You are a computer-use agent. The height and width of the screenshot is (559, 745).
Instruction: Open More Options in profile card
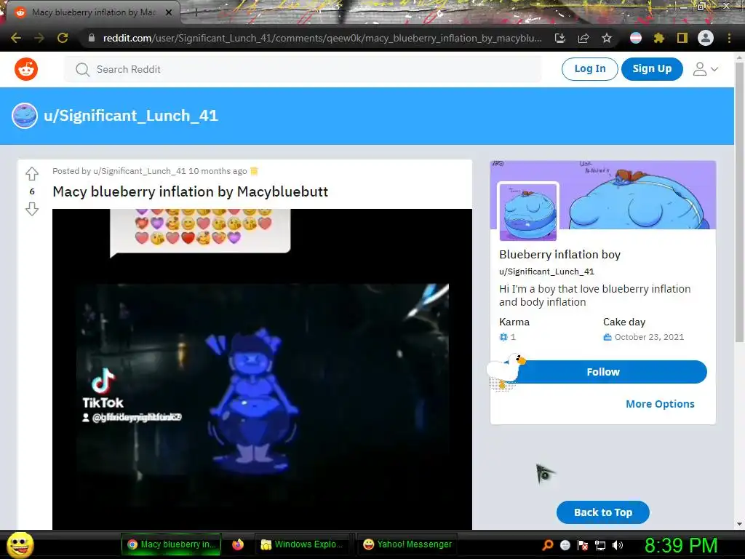point(660,404)
